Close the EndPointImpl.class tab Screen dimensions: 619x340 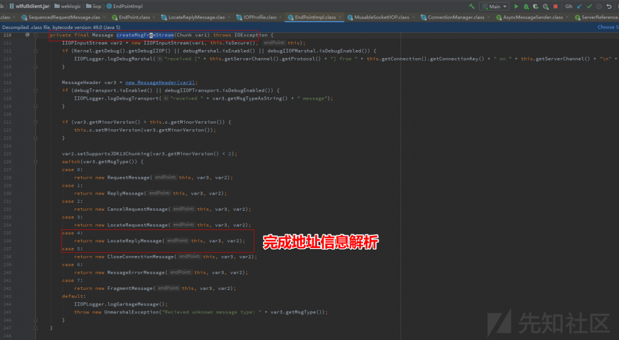339,17
